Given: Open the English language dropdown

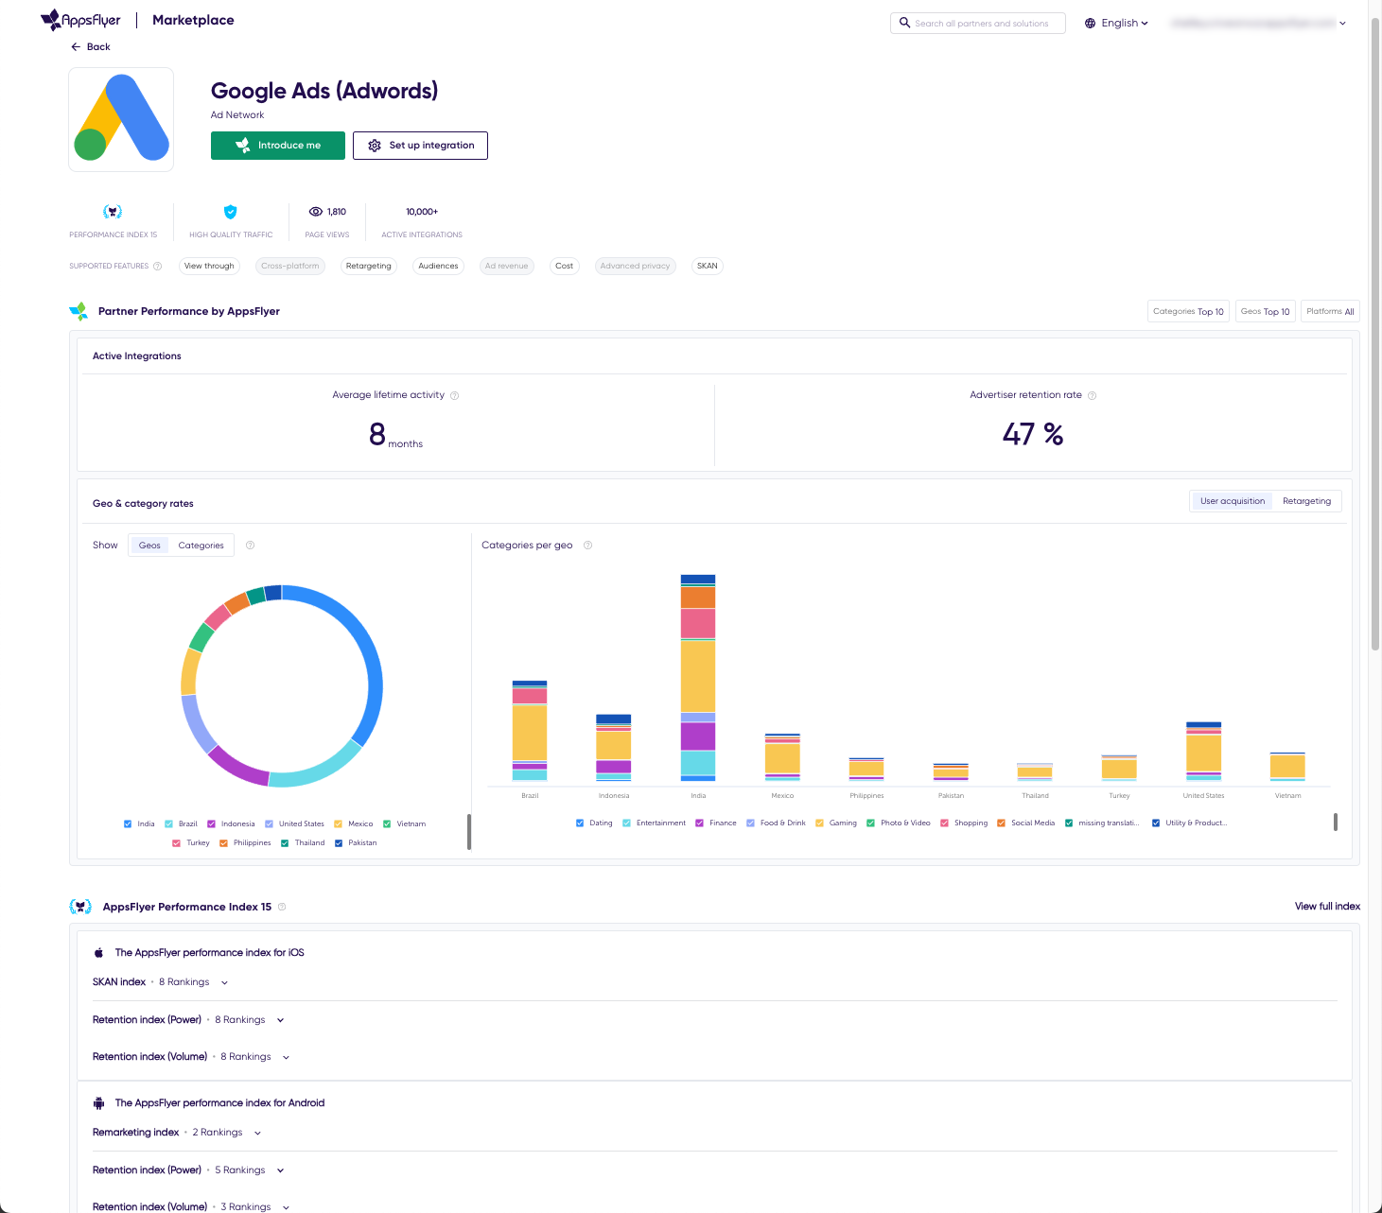Looking at the screenshot, I should [x=1116, y=23].
